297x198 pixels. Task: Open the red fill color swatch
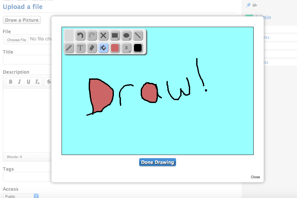coord(115,48)
